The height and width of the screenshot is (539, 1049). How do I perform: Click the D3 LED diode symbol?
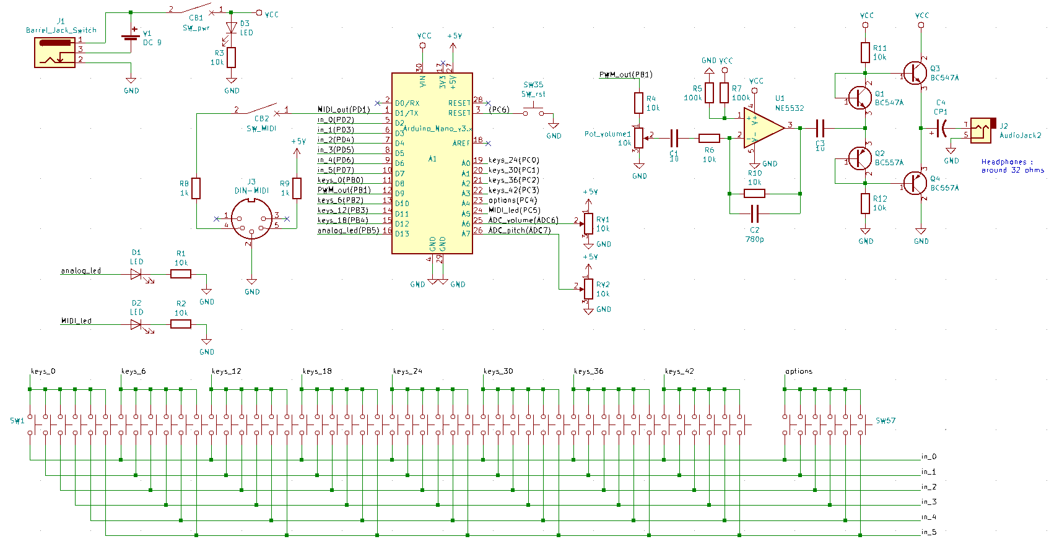tap(232, 28)
